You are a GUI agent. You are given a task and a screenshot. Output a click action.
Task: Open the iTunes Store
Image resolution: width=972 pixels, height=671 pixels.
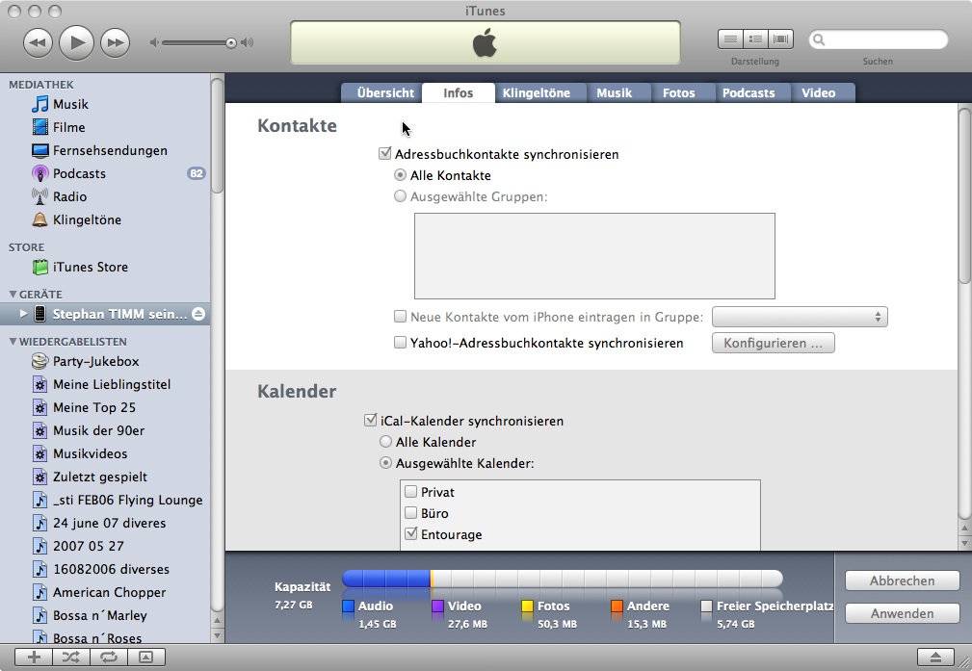90,267
